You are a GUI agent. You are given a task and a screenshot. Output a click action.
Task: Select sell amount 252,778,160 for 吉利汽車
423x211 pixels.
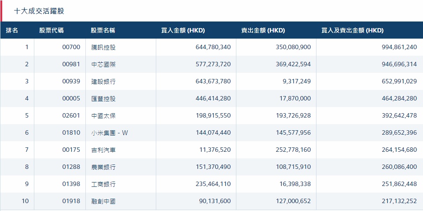(293, 150)
